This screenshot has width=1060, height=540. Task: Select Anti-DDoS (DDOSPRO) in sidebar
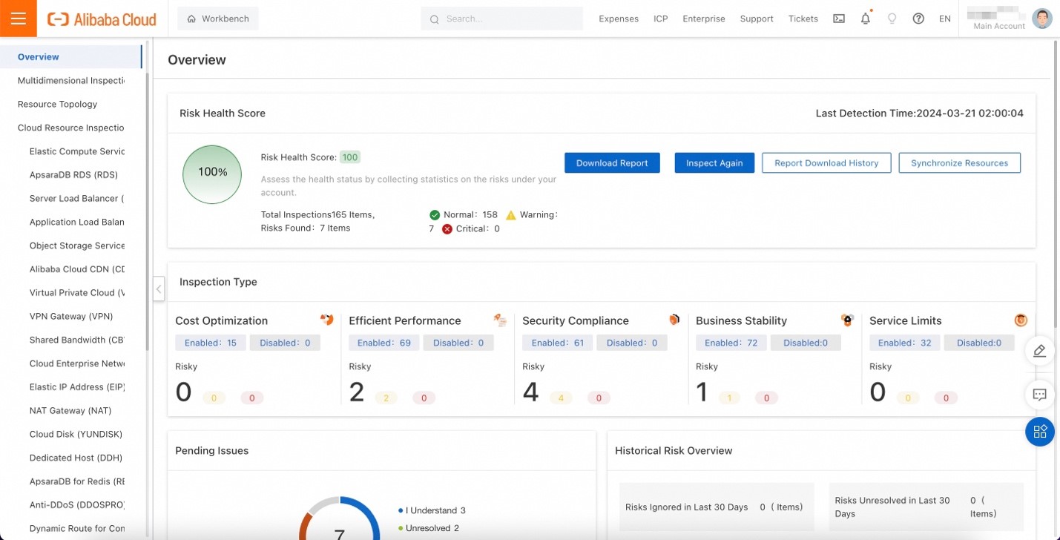pyautogui.click(x=77, y=505)
